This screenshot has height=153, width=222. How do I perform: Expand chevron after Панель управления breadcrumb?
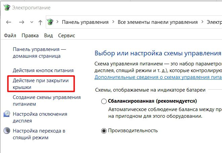point(113,22)
